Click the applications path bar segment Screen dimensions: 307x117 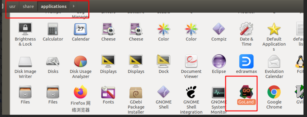[54, 6]
